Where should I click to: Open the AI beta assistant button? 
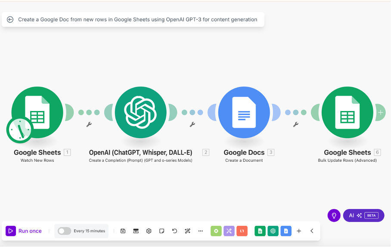(x=363, y=215)
